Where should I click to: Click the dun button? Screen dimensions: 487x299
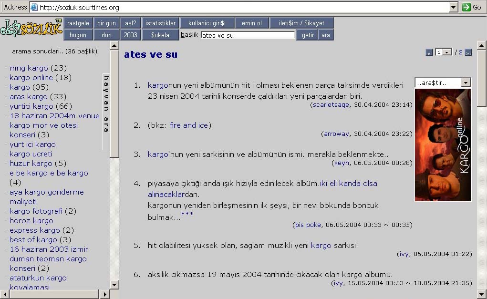click(106, 35)
